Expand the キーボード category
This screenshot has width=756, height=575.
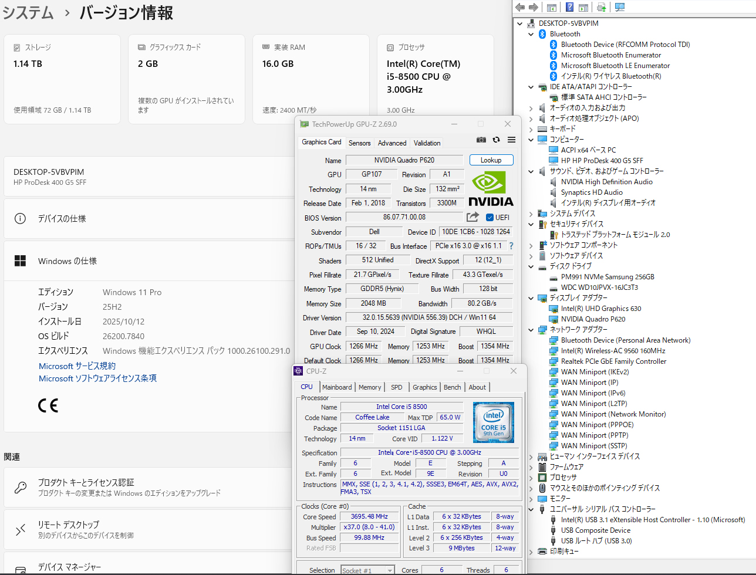coord(531,129)
